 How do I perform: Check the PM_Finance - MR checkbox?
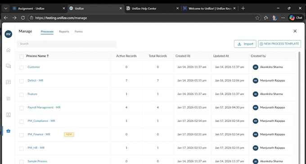(x=21, y=135)
